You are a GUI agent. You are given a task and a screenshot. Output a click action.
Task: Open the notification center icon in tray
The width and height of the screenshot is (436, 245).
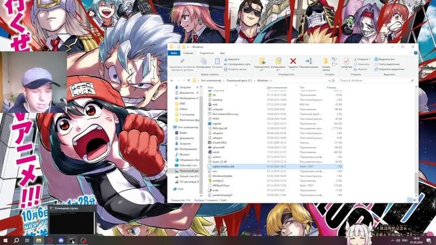pos(429,240)
